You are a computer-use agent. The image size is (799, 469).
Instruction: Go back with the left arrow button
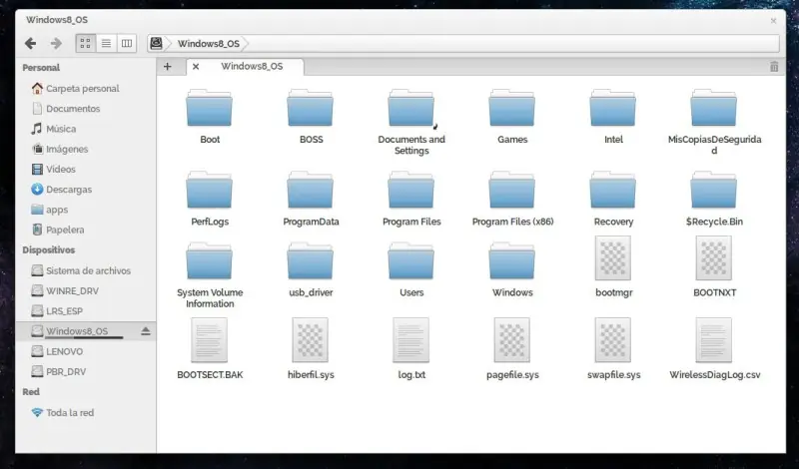click(31, 44)
